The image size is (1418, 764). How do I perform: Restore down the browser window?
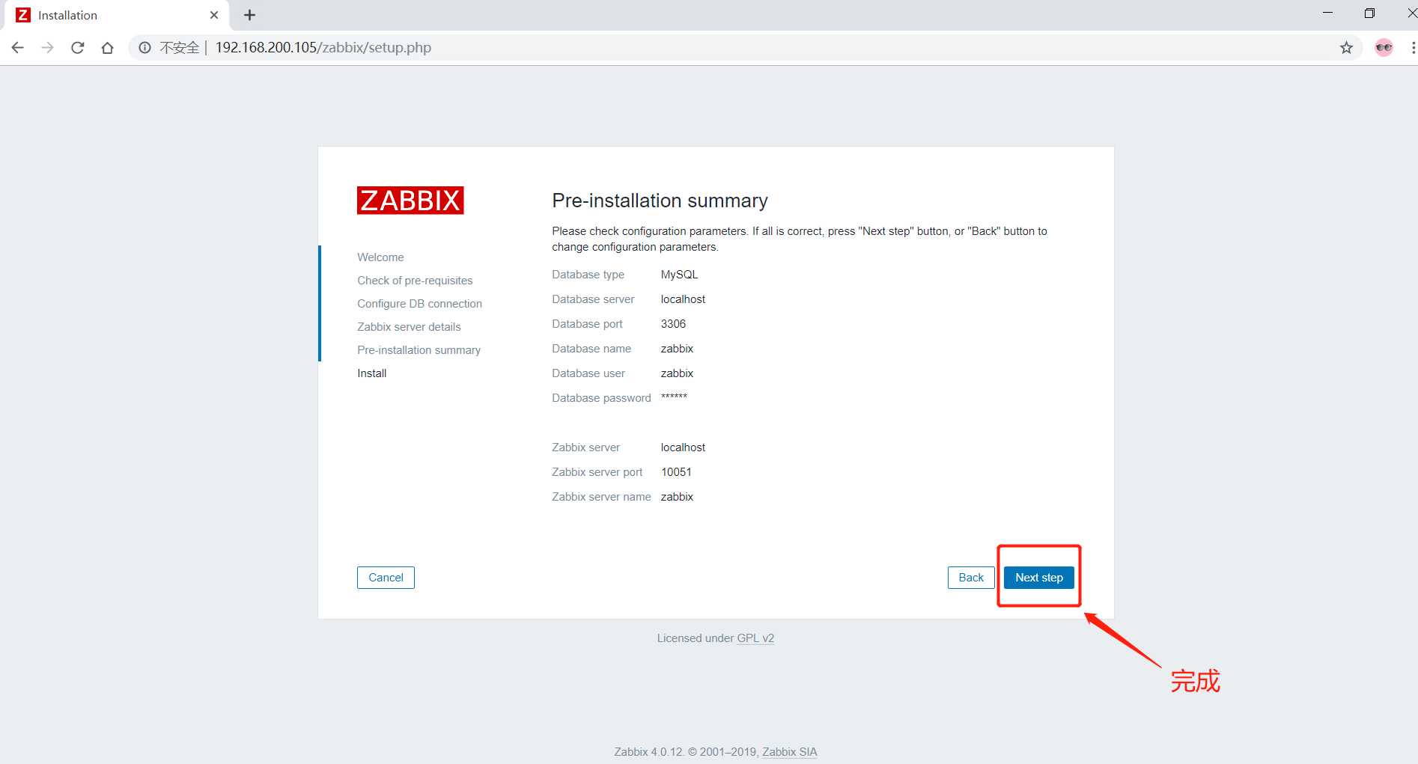click(1369, 13)
